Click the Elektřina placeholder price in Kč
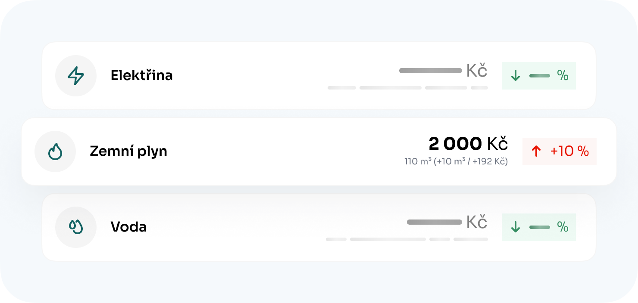 (x=443, y=71)
